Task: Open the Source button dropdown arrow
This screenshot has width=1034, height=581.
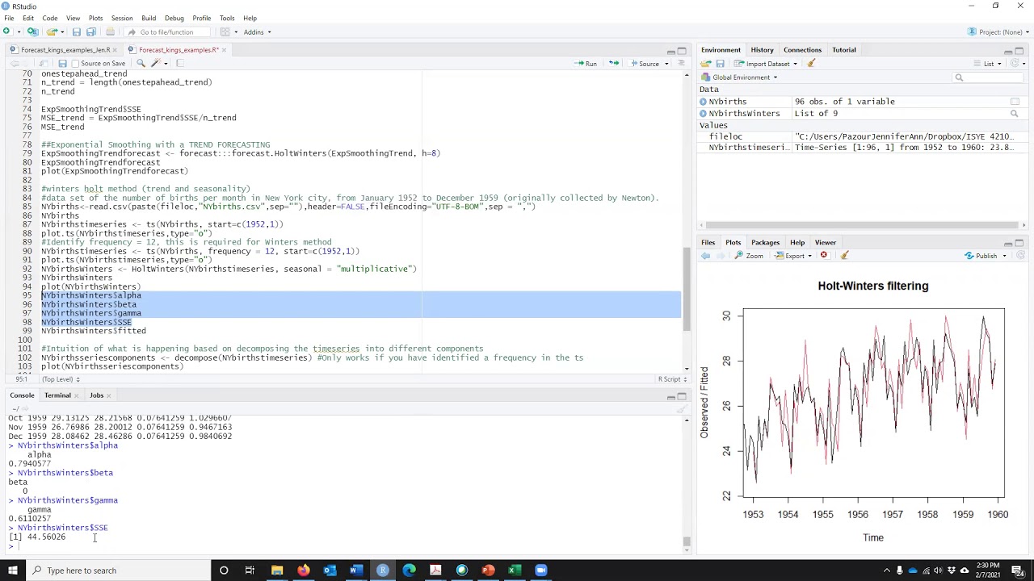Action: (666, 64)
